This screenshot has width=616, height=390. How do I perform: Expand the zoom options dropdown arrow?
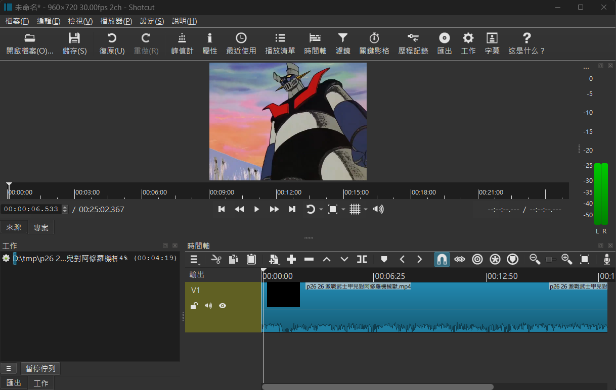pos(343,209)
